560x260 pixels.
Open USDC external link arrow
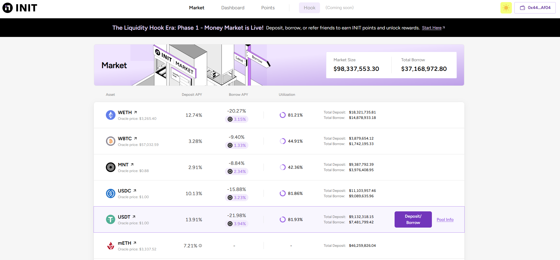[x=135, y=191]
